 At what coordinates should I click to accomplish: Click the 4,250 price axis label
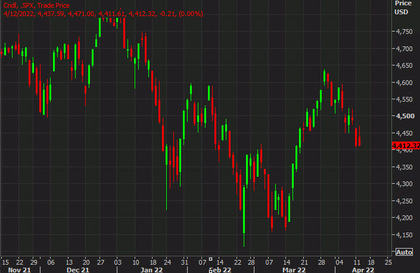(404, 201)
